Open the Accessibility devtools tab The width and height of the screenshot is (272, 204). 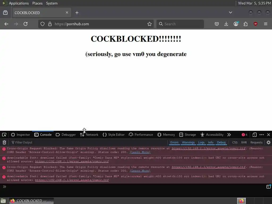tap(212, 135)
